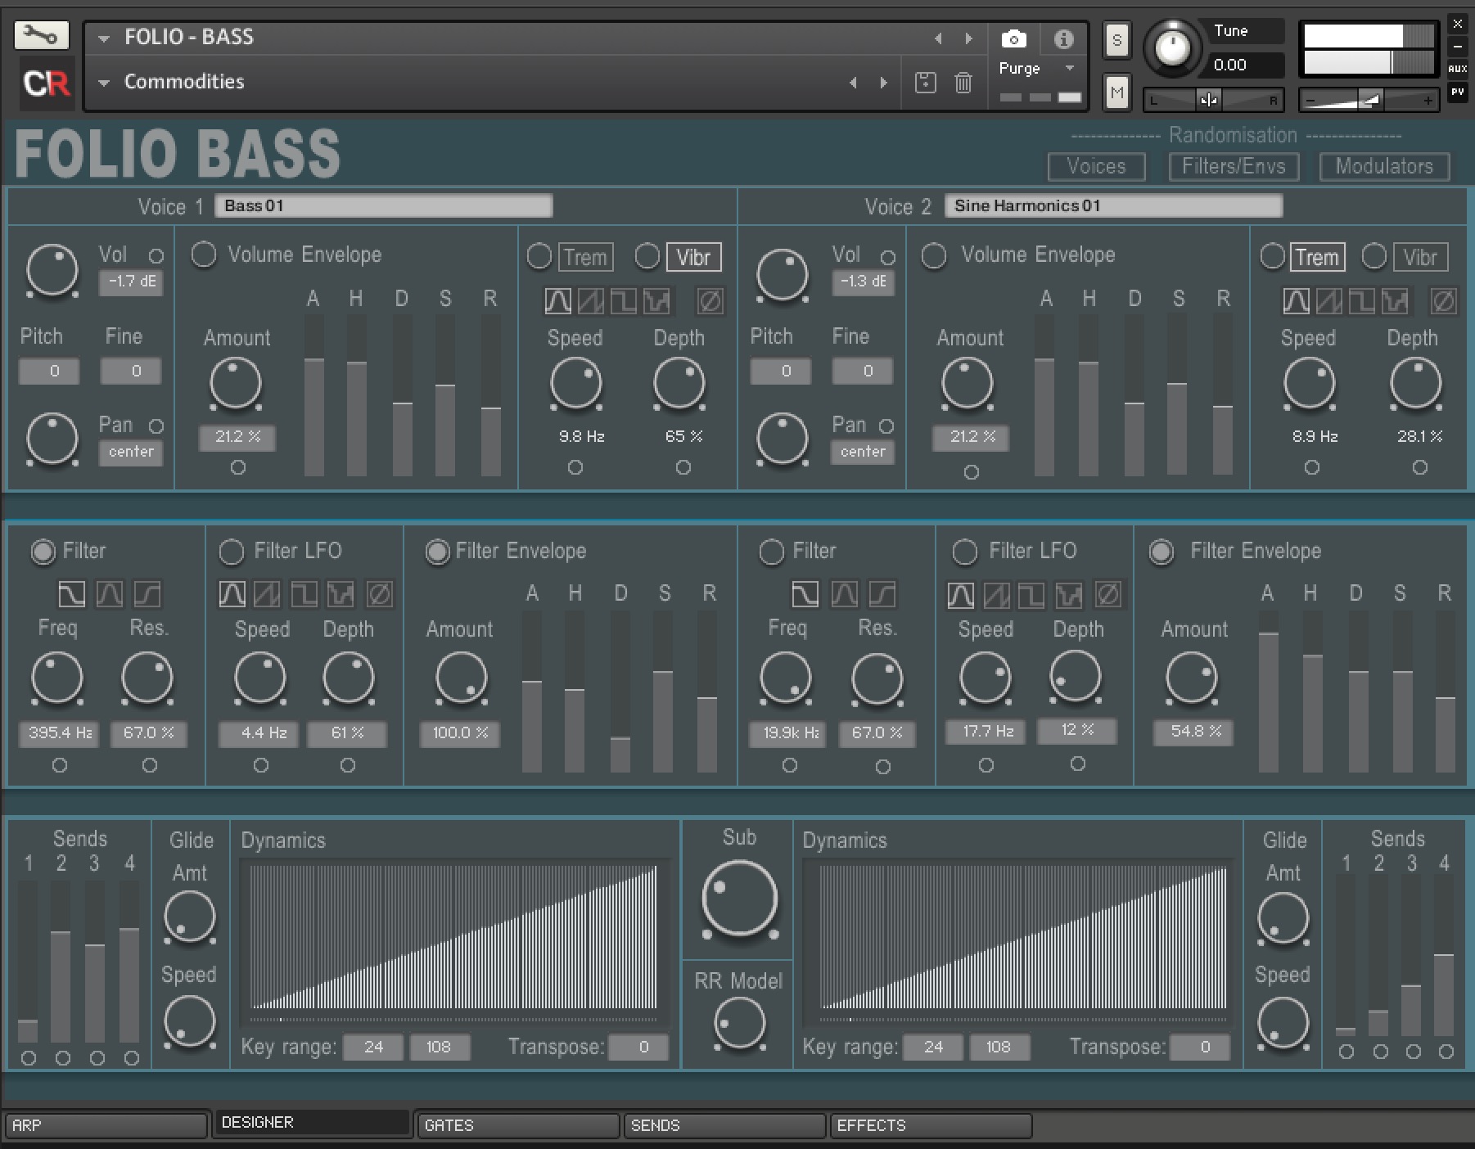Select high-pass filter type for Voice 1 Filter
1475x1149 pixels.
[147, 594]
